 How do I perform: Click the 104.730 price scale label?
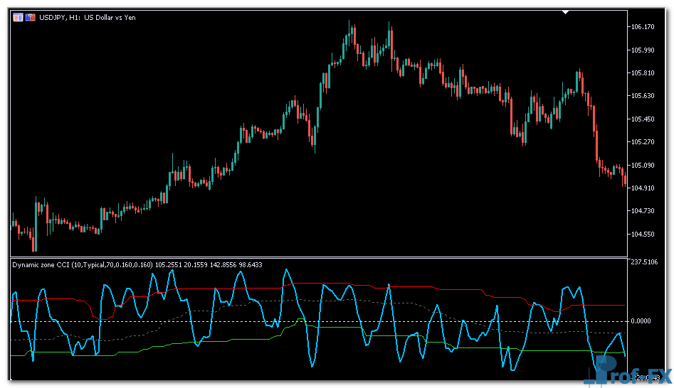[642, 211]
